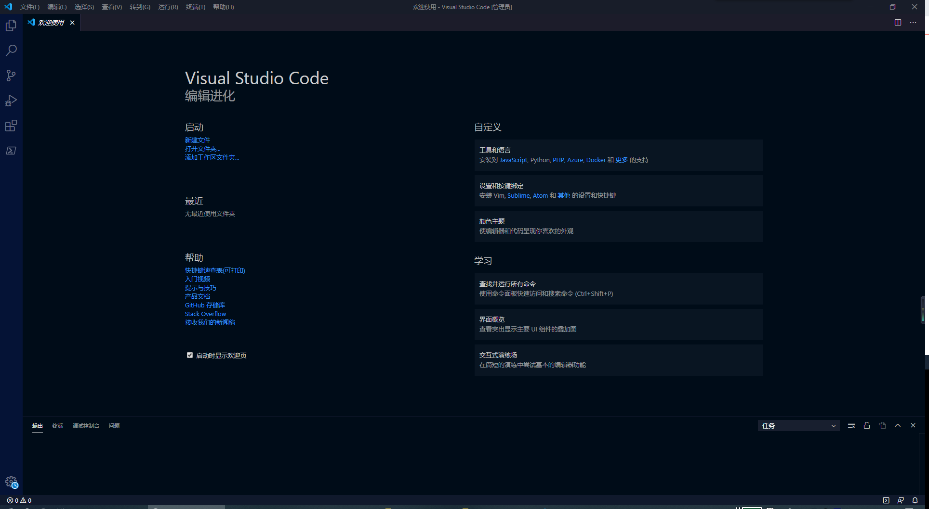Close the 欢迎使用 tab
This screenshot has width=929, height=509.
coord(72,23)
